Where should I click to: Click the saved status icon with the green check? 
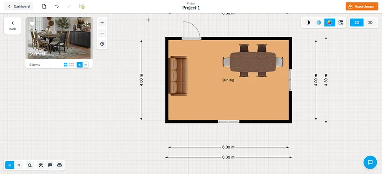point(82,6)
